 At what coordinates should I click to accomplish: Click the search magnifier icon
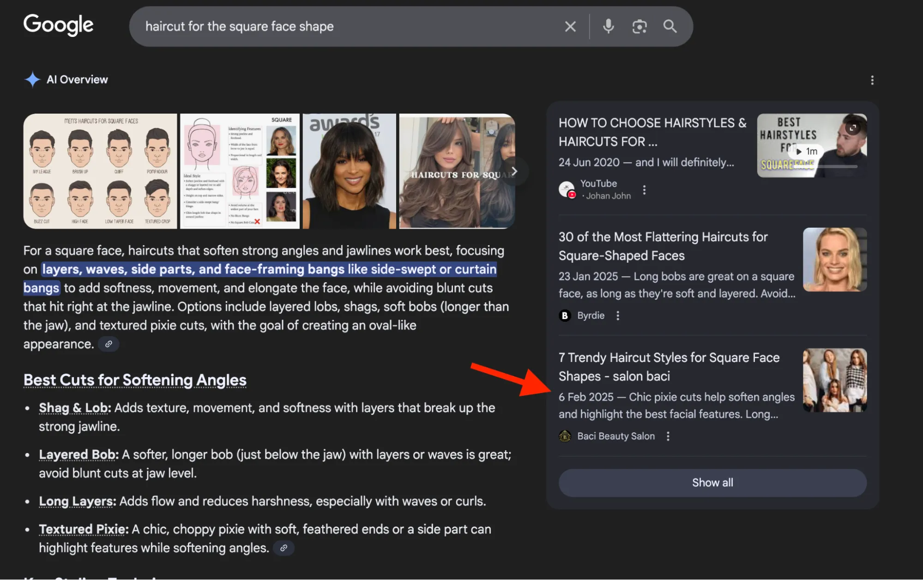tap(670, 26)
